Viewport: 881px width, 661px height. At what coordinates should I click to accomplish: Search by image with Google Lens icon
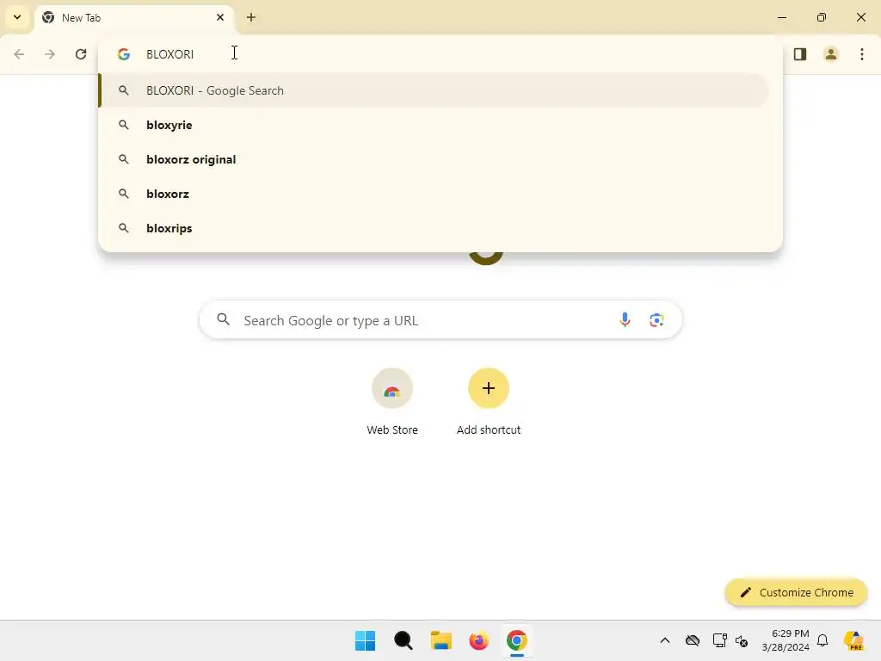(656, 320)
